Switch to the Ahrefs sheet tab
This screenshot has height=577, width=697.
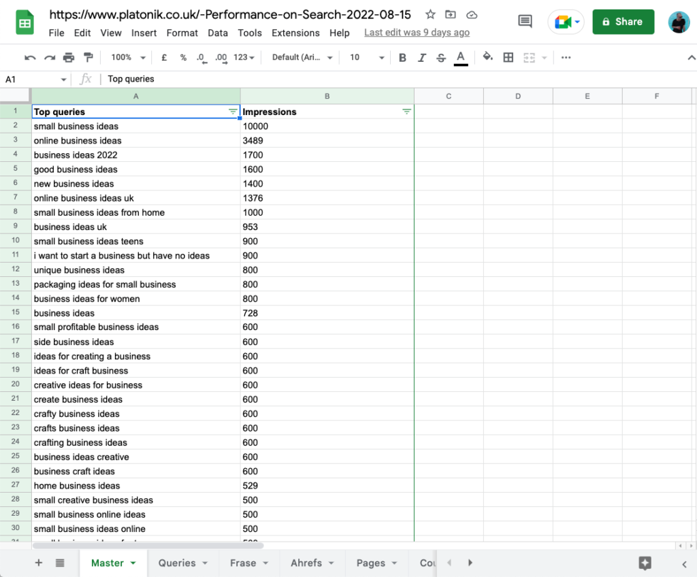(x=312, y=563)
